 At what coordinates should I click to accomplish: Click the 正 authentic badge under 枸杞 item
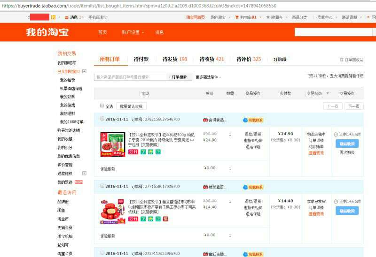tap(158, 152)
